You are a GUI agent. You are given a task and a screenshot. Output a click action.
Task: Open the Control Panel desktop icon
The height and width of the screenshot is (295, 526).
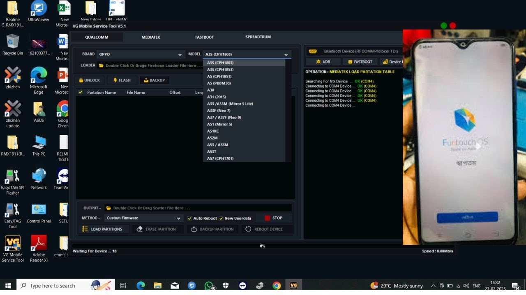39,213
